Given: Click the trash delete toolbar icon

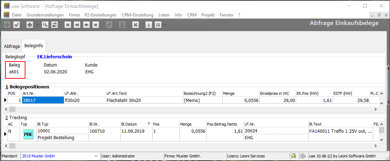Looking at the screenshot, I should pos(122,25).
